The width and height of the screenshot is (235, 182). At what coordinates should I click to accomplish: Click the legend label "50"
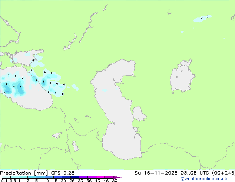tap(115, 181)
